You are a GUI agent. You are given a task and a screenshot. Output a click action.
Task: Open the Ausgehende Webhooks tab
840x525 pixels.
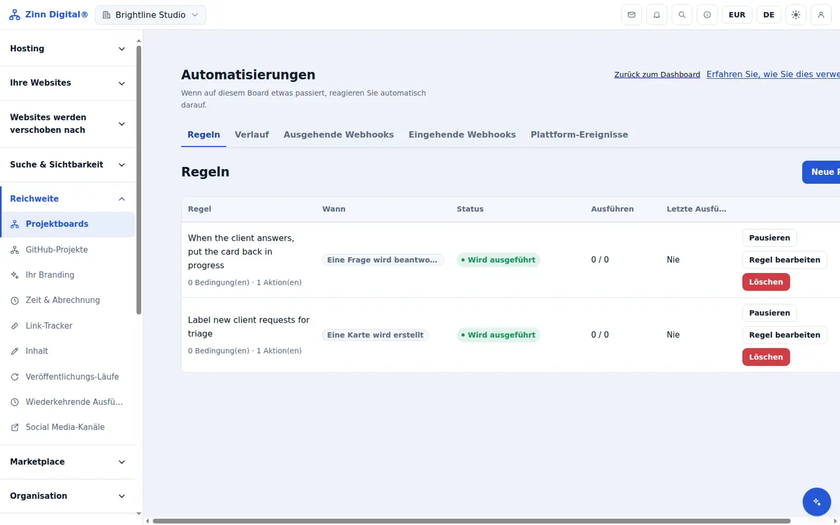338,135
